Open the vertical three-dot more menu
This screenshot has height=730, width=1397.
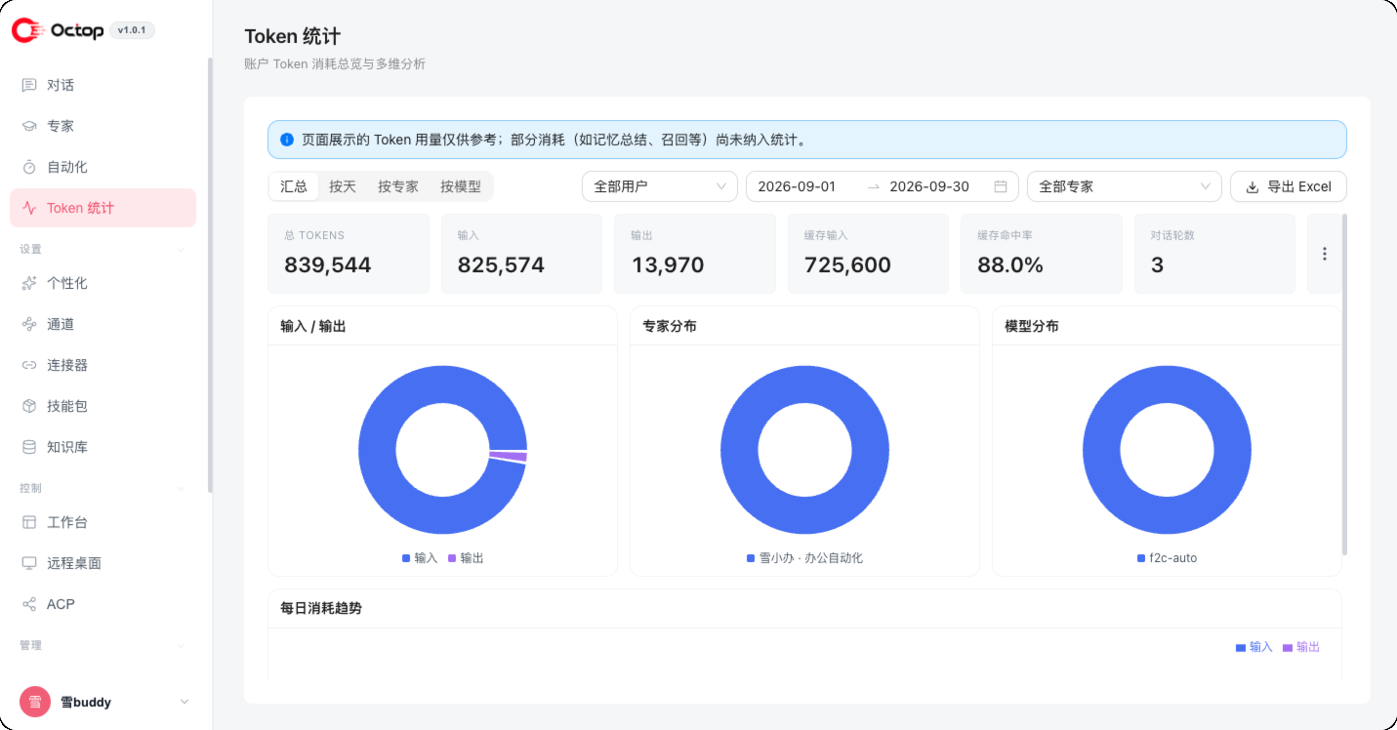[1325, 254]
